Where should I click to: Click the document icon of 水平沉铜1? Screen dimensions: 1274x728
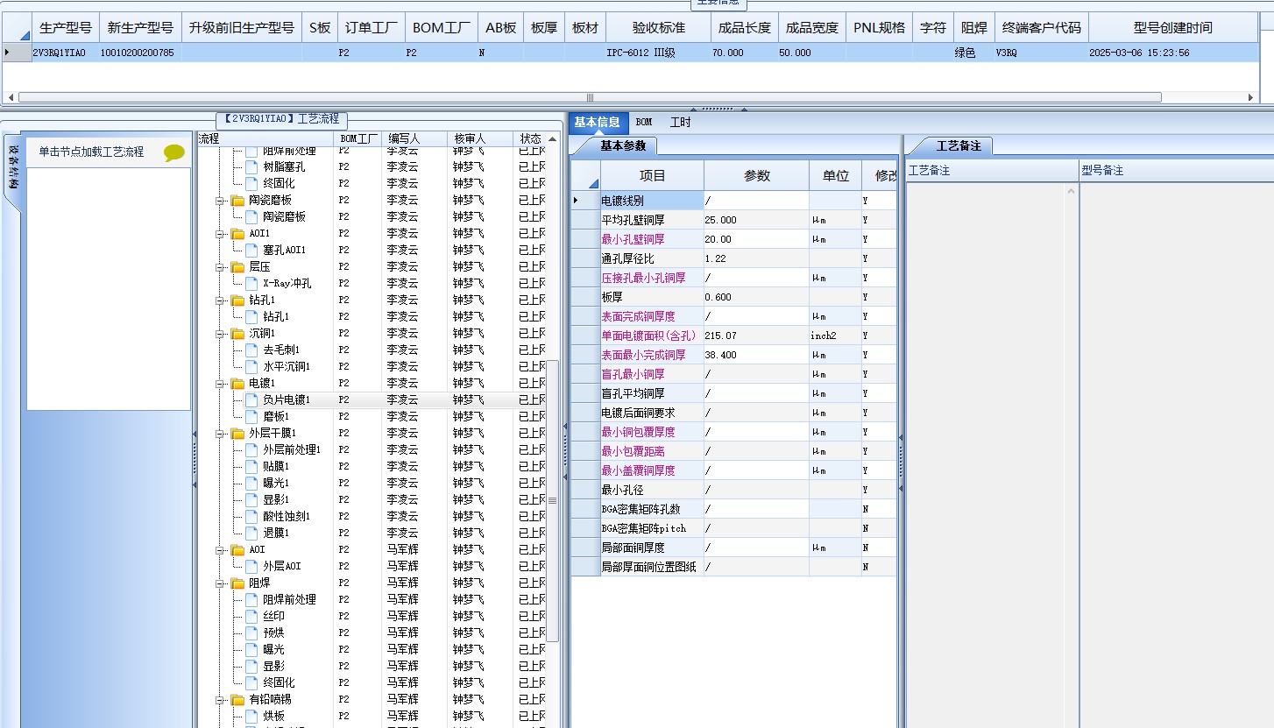click(x=252, y=367)
